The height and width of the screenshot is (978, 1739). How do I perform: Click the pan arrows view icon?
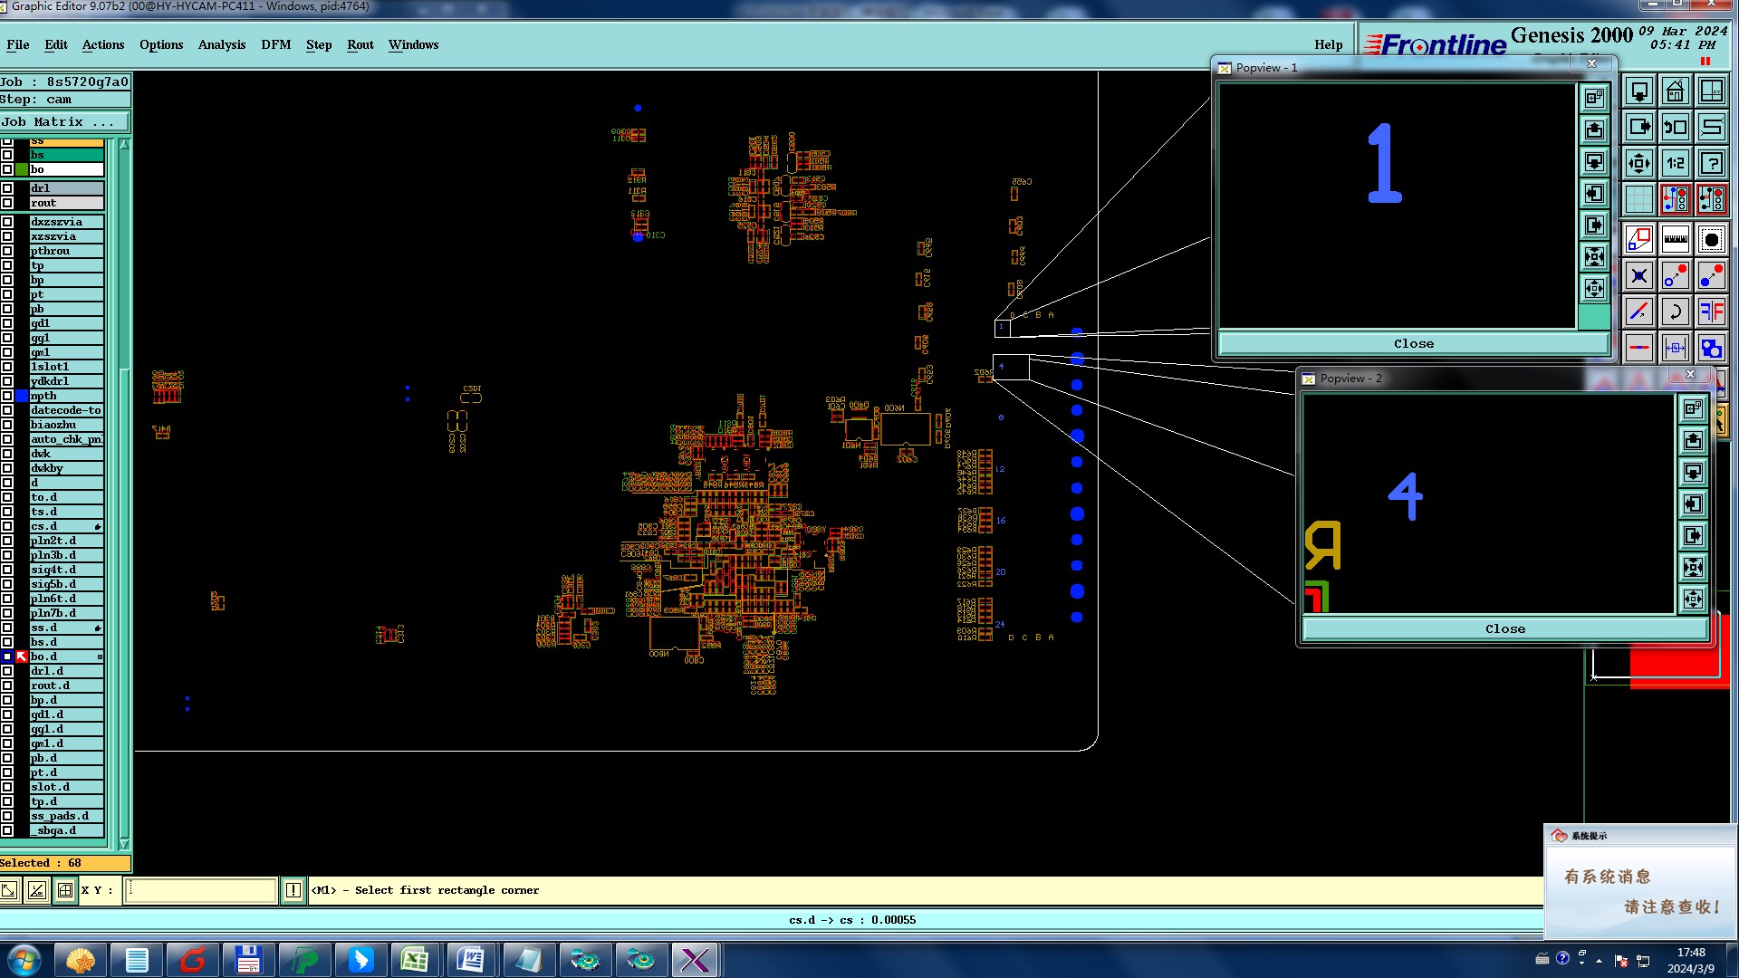1638,164
